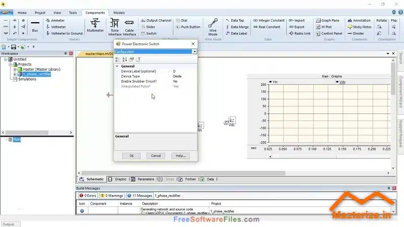Switch to the Data tab
The width and height of the screenshot is (404, 227).
pos(208,179)
